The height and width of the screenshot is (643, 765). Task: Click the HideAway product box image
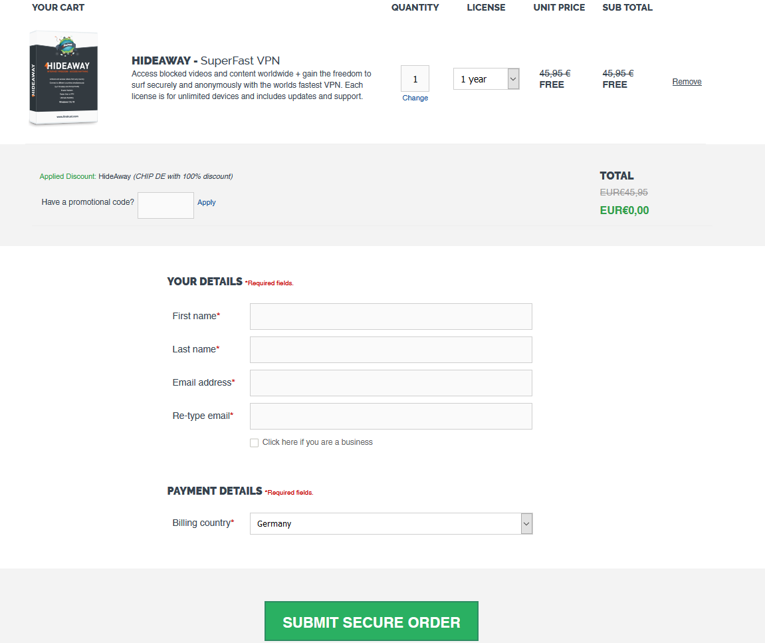[63, 78]
